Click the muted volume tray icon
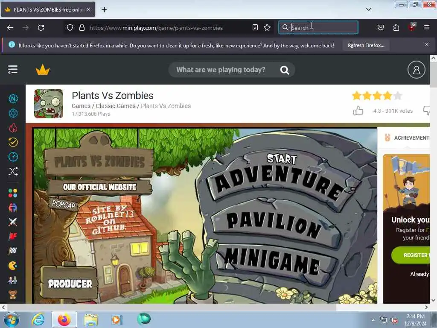The width and height of the screenshot is (437, 328). click(x=394, y=320)
